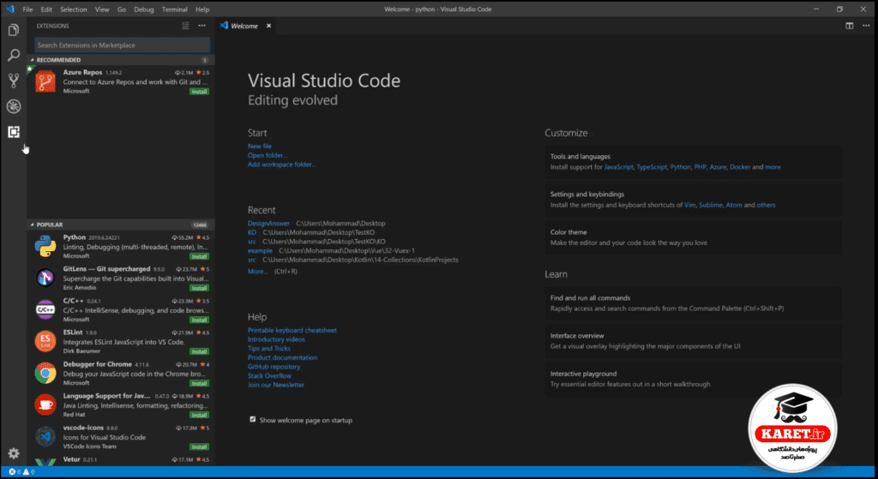This screenshot has height=479, width=878.
Task: Click the Docker link in Tools and languages
Action: (740, 167)
